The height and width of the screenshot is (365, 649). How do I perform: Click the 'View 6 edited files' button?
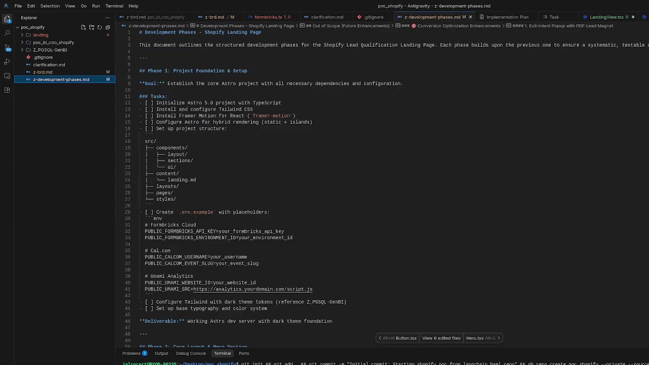coord(441,338)
